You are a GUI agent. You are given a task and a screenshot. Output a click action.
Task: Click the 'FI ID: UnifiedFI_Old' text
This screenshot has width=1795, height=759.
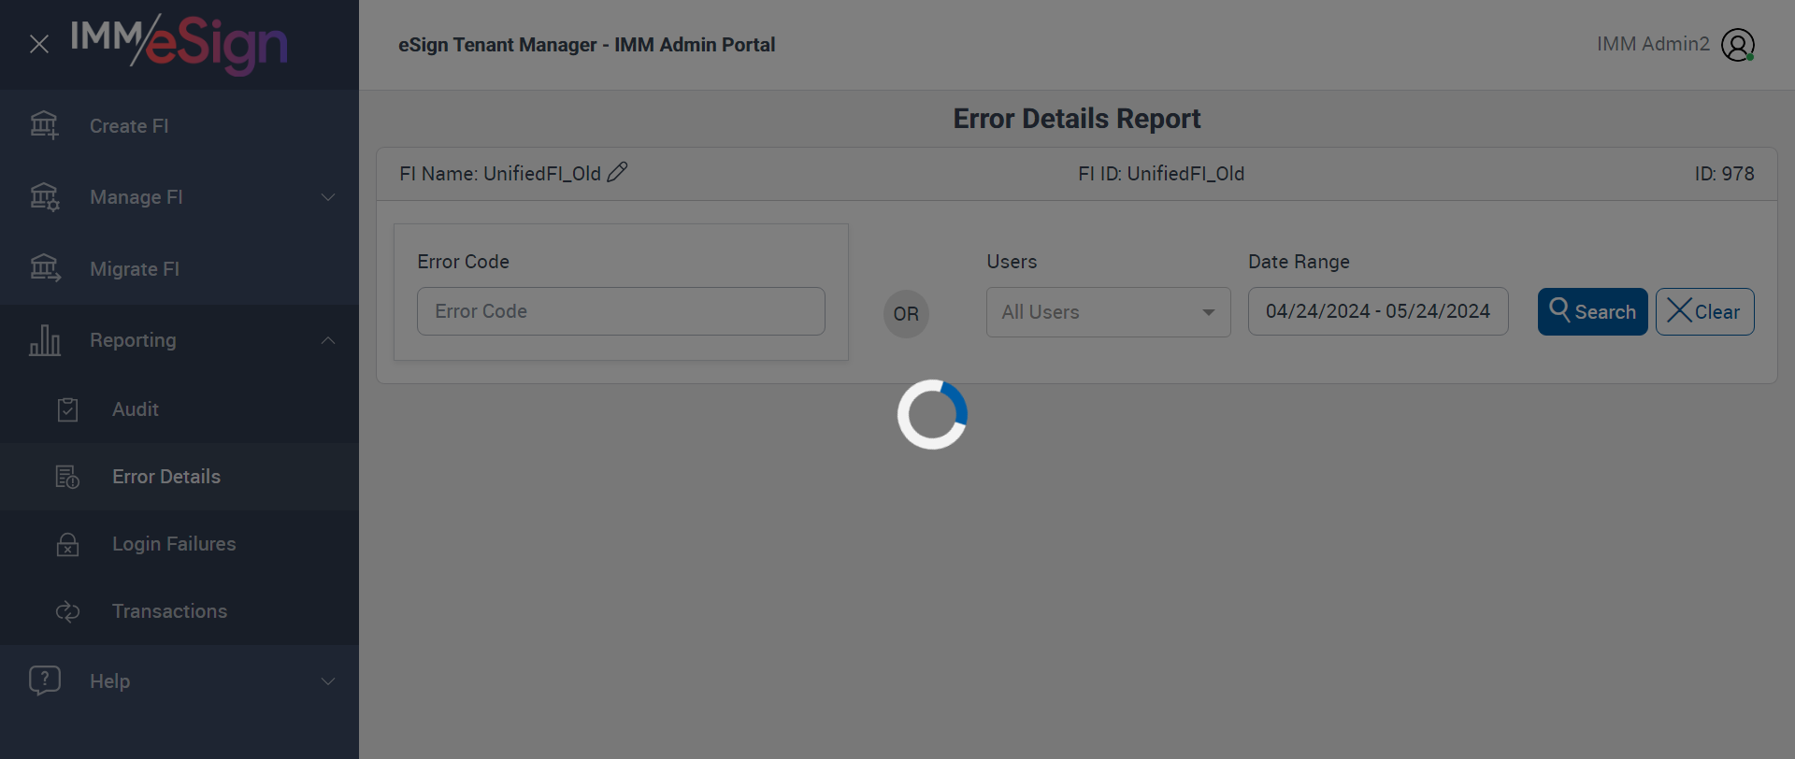tap(1161, 174)
